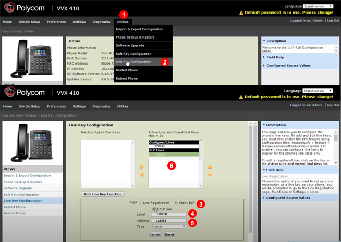Screen dimensions: 341x242
Task: Click the Active Line Keys list scrollbar
Action: 201,164
